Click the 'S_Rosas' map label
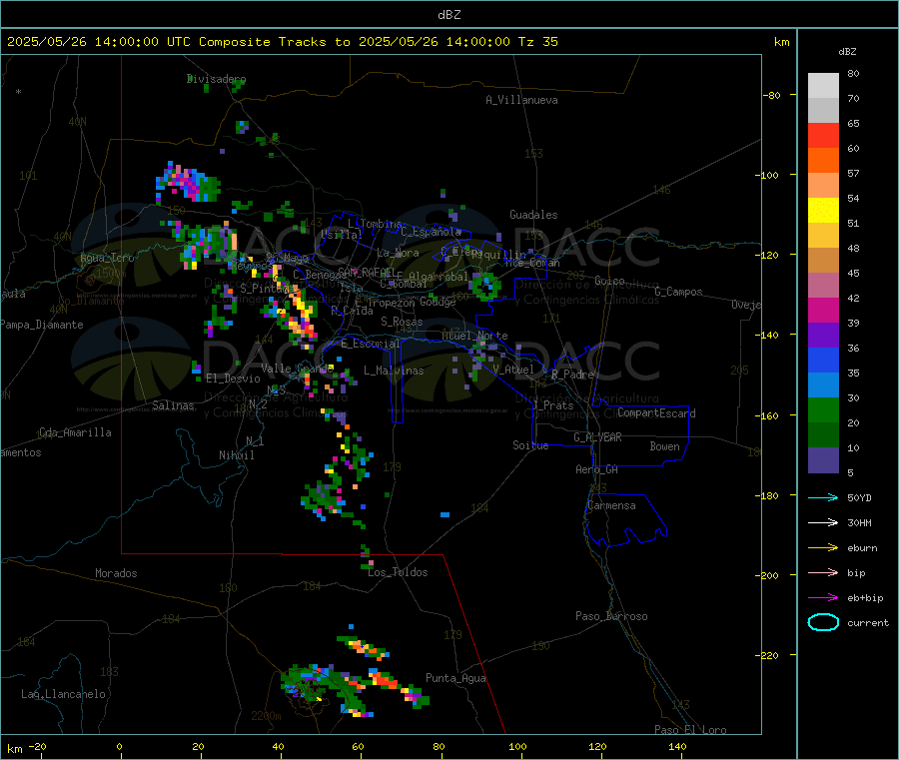The height and width of the screenshot is (760, 899). [x=402, y=322]
